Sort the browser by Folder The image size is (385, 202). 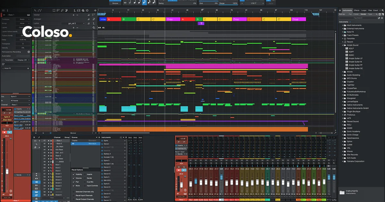[x=356, y=14]
